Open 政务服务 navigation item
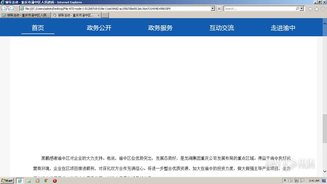The image size is (327, 184). click(x=160, y=28)
